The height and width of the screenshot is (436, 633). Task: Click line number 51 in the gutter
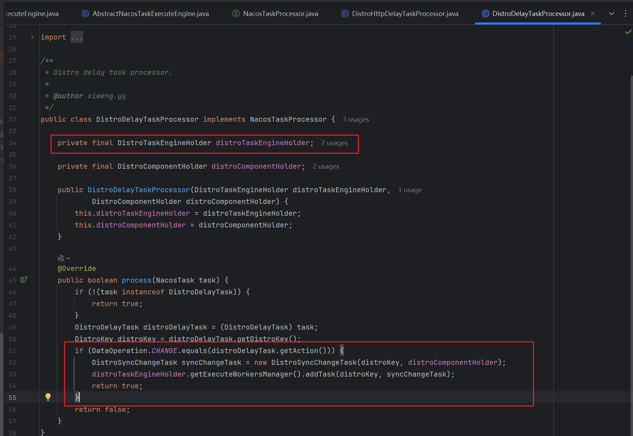pos(12,351)
